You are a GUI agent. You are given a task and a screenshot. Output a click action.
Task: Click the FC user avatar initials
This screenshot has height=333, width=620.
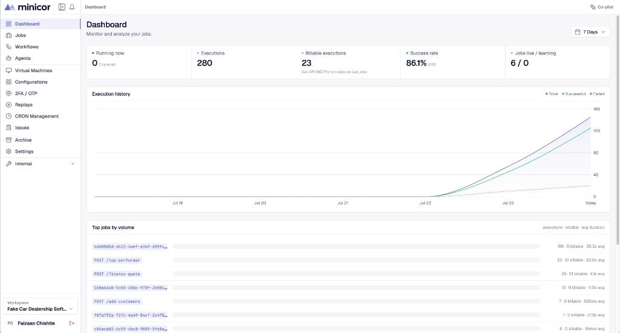[x=10, y=323]
